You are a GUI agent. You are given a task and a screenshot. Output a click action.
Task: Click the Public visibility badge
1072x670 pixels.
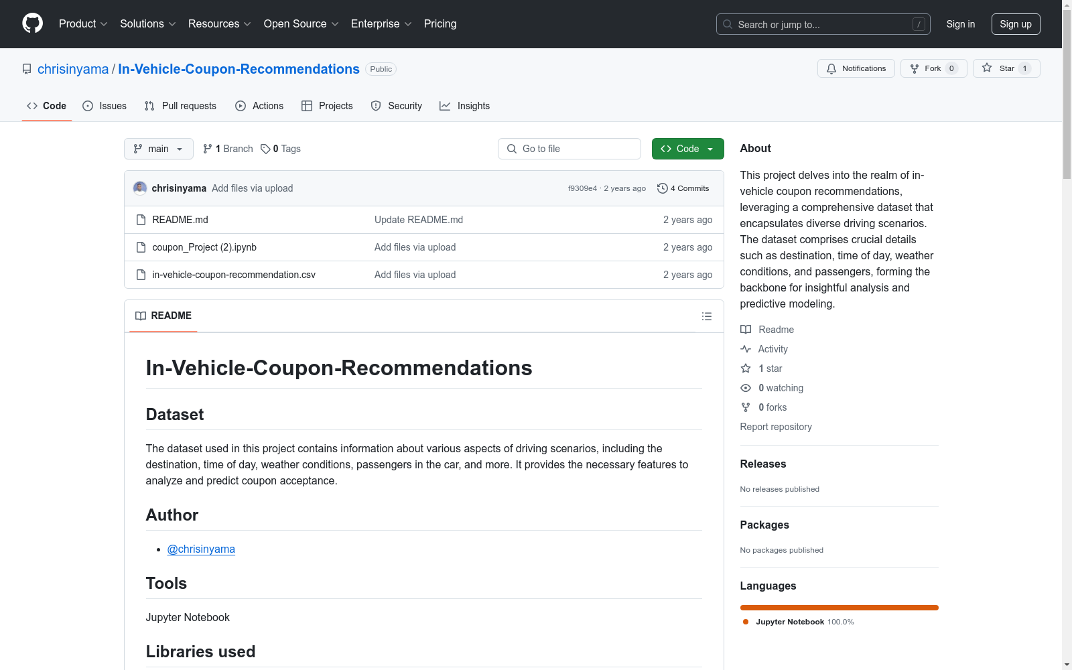click(x=381, y=69)
